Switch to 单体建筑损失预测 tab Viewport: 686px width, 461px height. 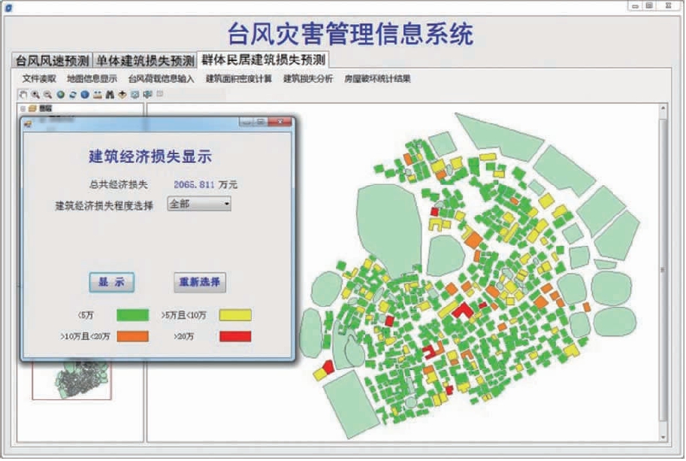pos(144,60)
